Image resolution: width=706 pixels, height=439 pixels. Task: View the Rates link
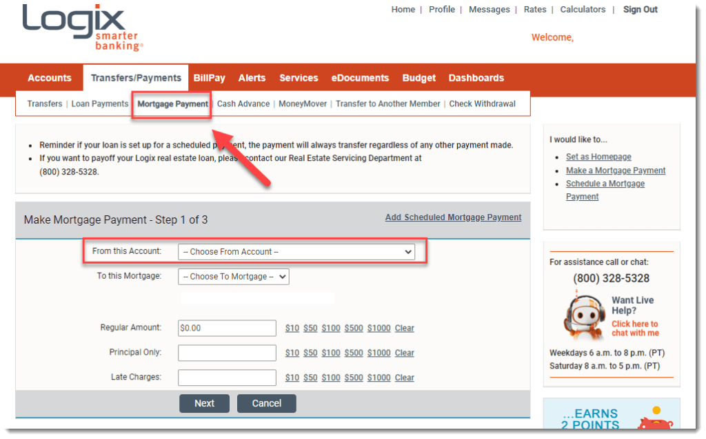[535, 10]
